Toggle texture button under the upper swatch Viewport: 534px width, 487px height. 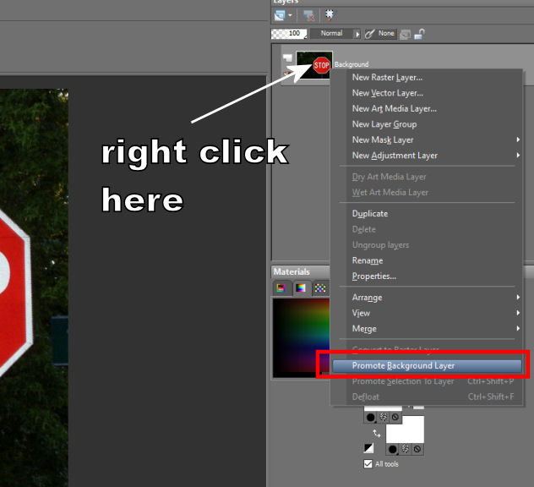click(x=384, y=417)
